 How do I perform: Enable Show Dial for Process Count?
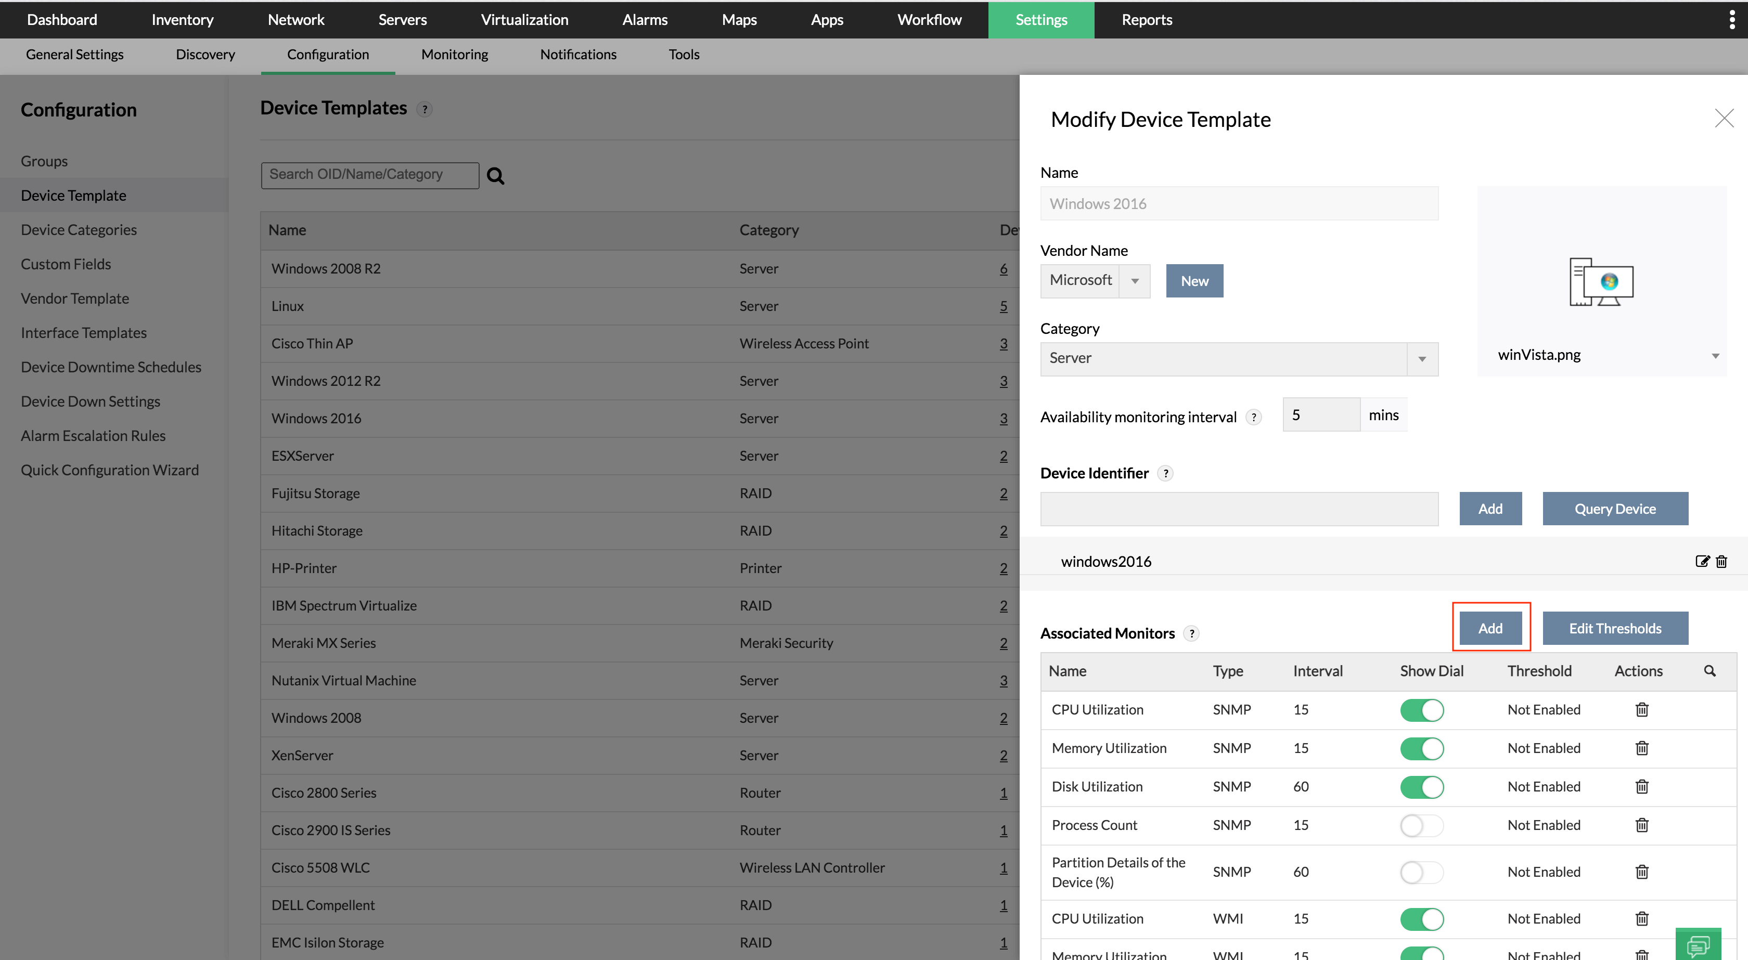[1422, 825]
